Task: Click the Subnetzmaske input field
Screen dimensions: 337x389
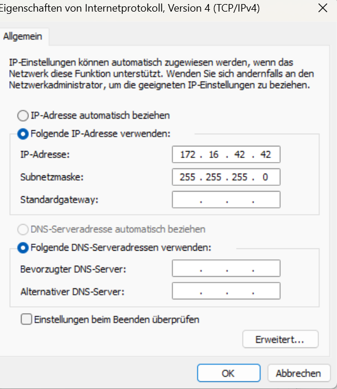Action: click(226, 177)
